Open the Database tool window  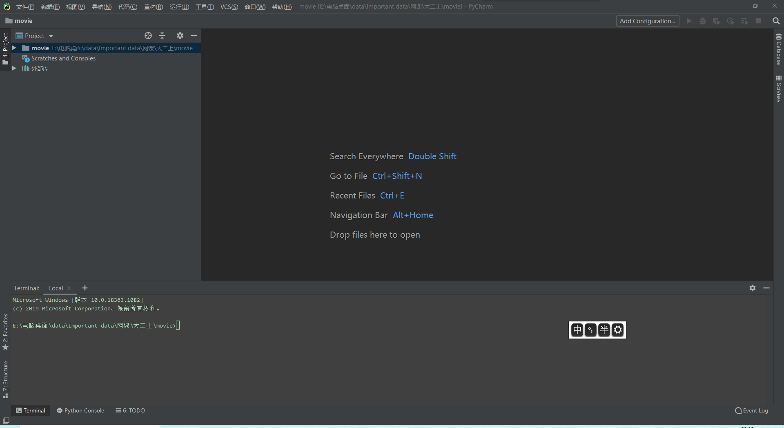pyautogui.click(x=779, y=49)
